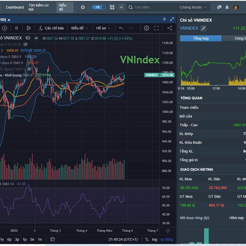Select the SMA 14 RSI legend
The image size is (246, 246).
pos(8,184)
